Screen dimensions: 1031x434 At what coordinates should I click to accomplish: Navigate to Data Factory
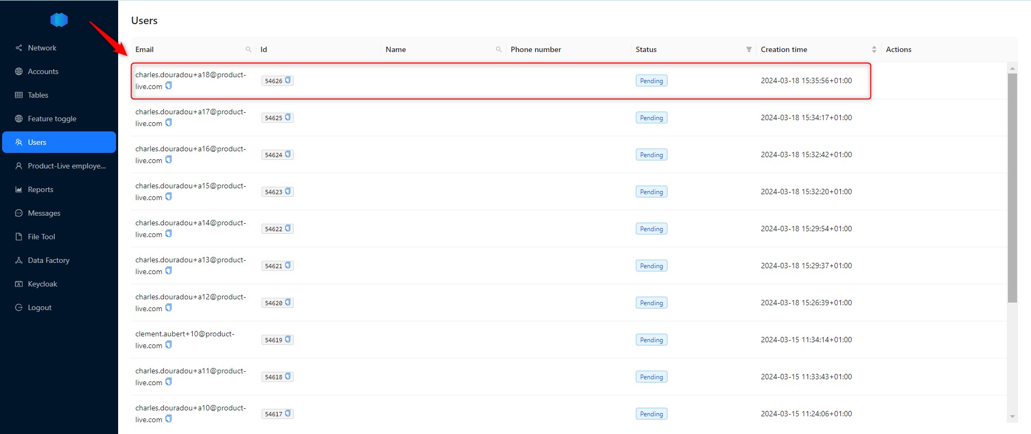pos(48,260)
